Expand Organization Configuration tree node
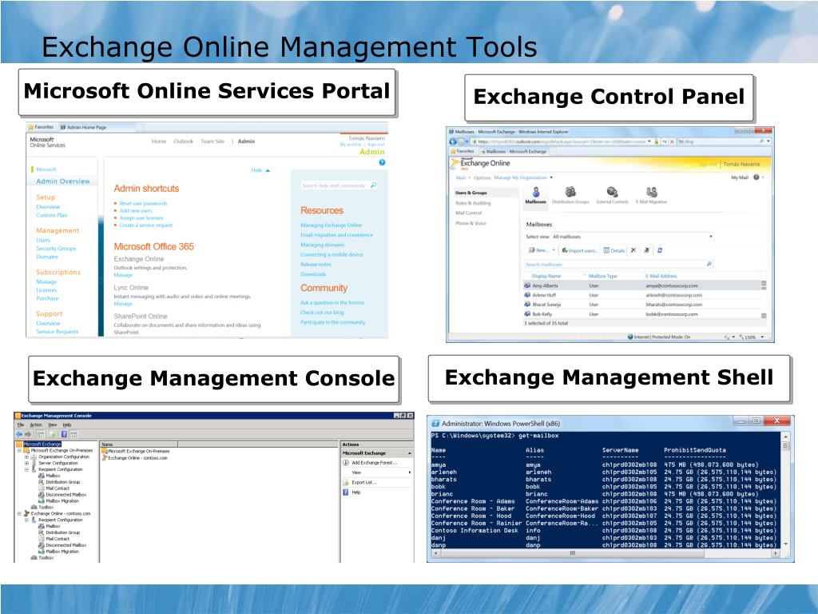 point(26,457)
